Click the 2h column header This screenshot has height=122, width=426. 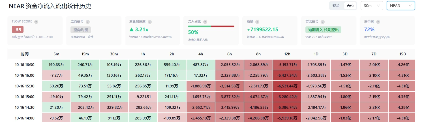tap(172, 54)
